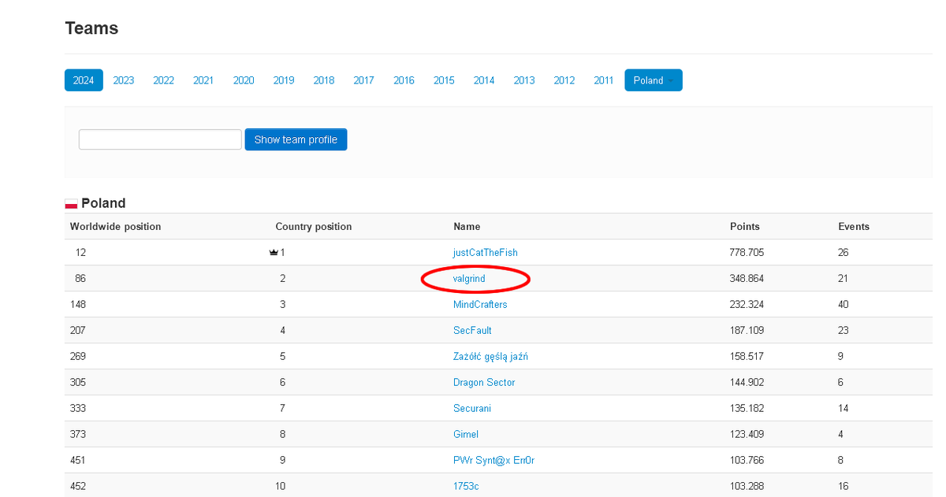Select the 2024 year tab
The image size is (946, 497).
tap(84, 80)
